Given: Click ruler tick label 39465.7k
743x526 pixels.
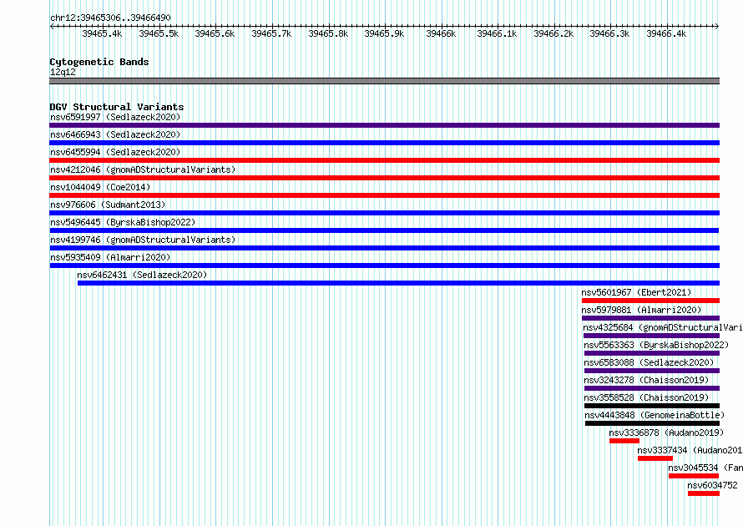Looking at the screenshot, I should pos(271,33).
